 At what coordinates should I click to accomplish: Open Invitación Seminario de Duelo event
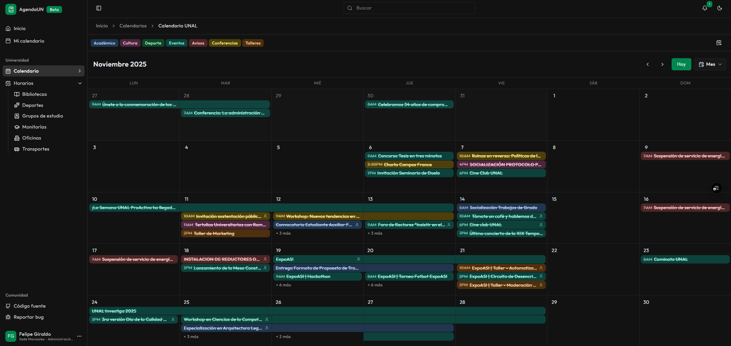tap(409, 173)
